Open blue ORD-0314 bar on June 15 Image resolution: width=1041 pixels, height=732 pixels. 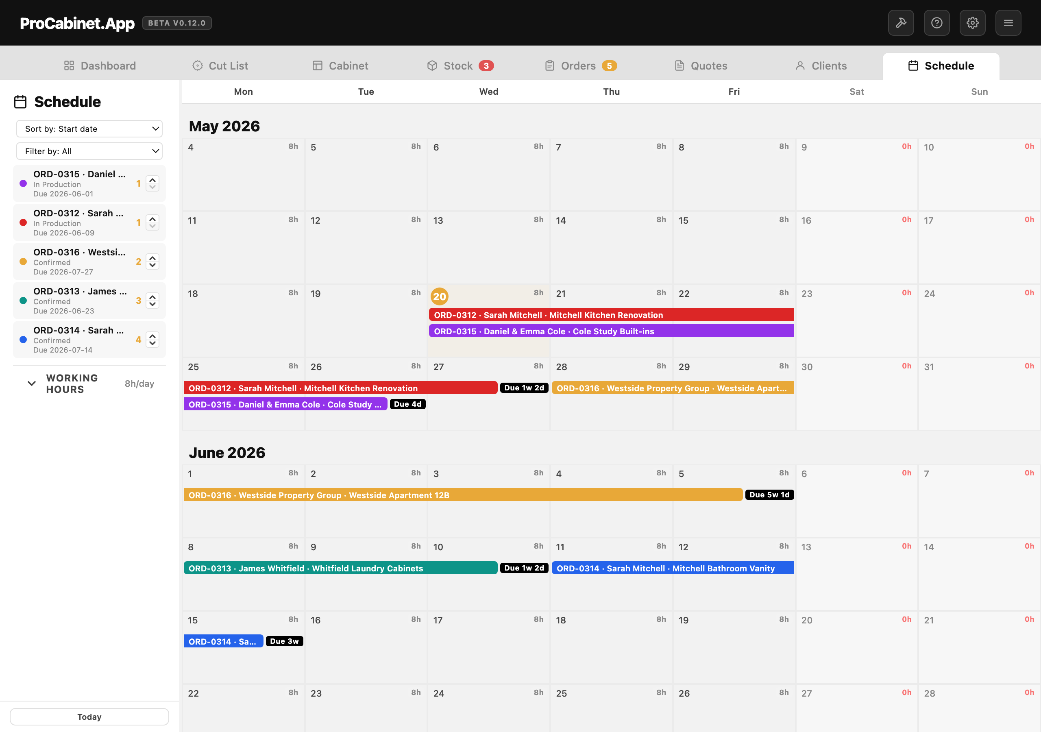(223, 641)
